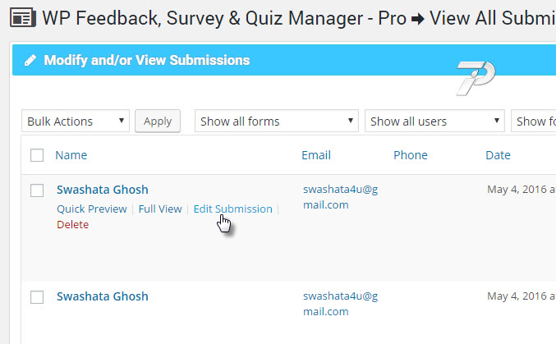The height and width of the screenshot is (344, 556).
Task: Sort the table by the Name column
Action: coord(71,155)
